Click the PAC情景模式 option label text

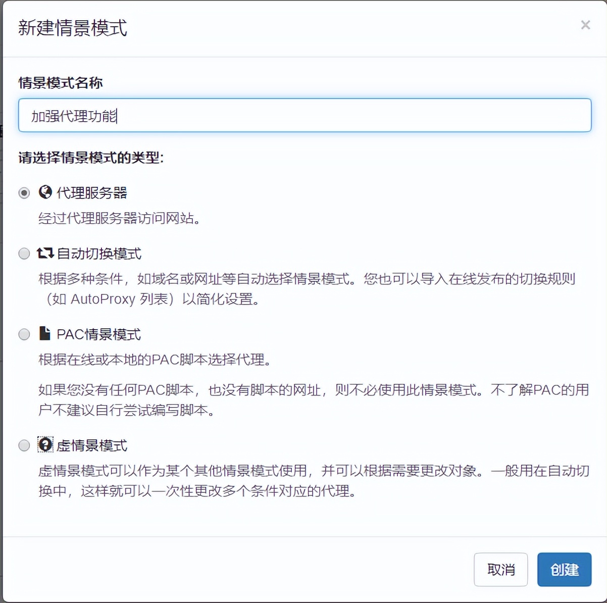pos(99,334)
